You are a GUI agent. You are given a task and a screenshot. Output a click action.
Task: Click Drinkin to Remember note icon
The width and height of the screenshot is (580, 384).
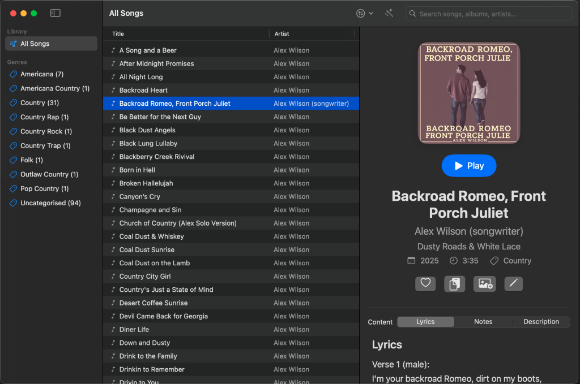click(113, 369)
